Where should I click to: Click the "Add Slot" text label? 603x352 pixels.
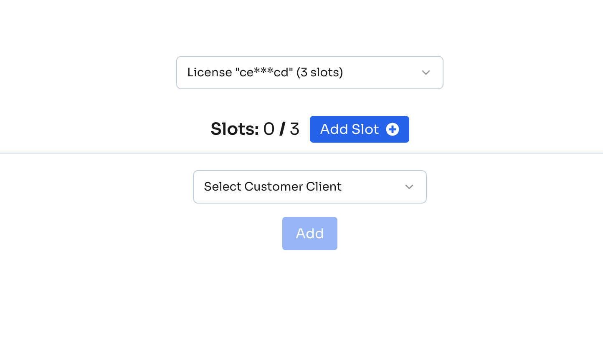point(350,129)
